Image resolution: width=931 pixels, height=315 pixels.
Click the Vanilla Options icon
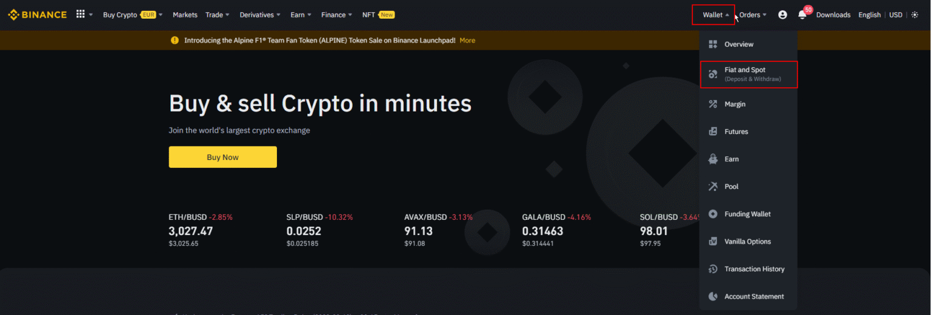click(x=713, y=242)
